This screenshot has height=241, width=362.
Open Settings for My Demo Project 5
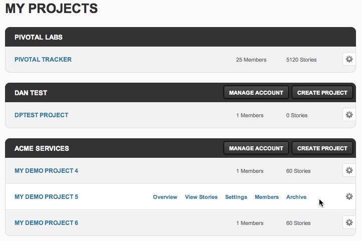tap(236, 197)
